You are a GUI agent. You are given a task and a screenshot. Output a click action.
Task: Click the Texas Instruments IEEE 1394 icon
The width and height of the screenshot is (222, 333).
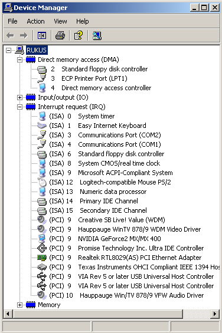coord(42,267)
